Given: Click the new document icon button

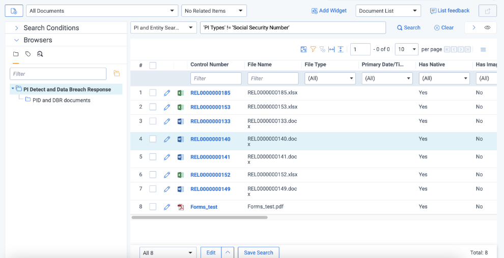Looking at the screenshot, I should [x=14, y=11].
